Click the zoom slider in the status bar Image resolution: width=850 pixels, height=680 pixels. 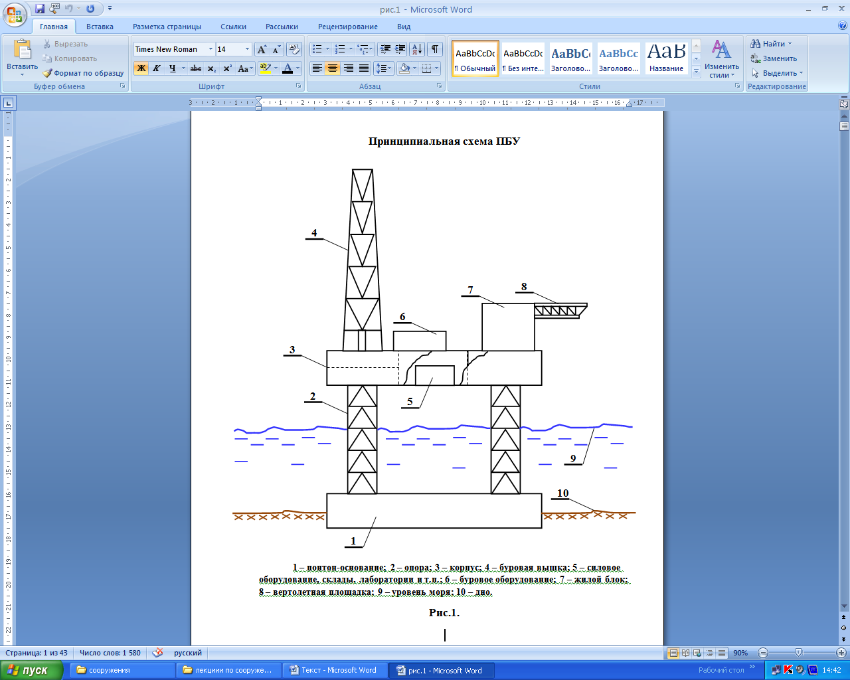click(798, 653)
